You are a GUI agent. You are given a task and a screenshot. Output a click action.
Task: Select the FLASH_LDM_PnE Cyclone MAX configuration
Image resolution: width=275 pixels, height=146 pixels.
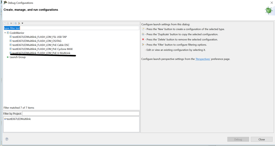[x=42, y=49]
